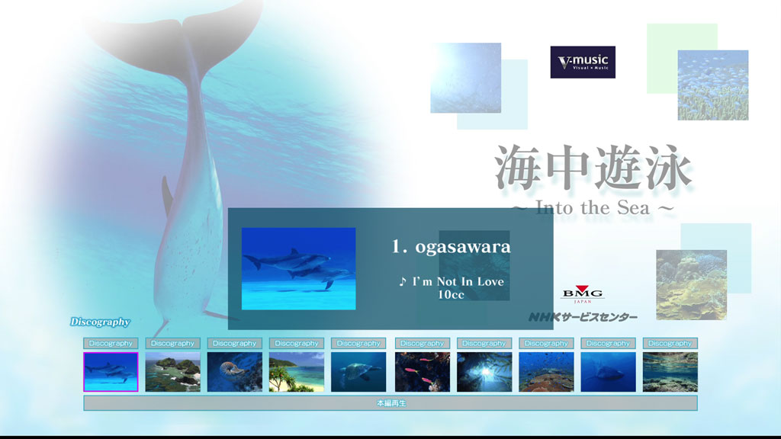Switch to the last Discography tab
The height and width of the screenshot is (439, 781).
point(670,343)
